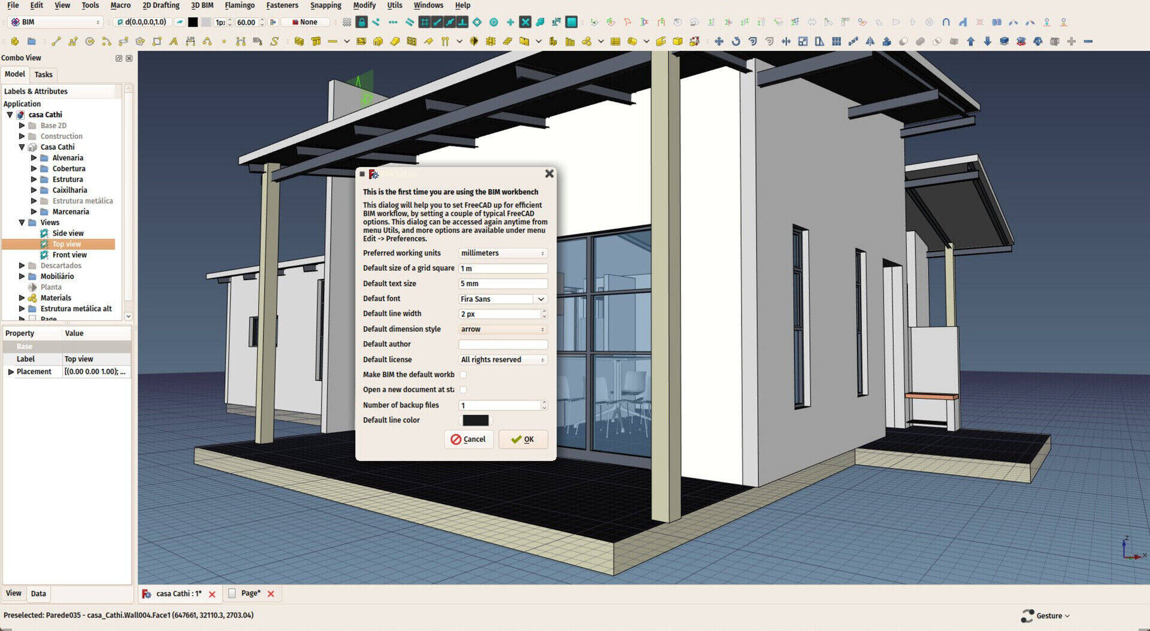Viewport: 1150px width, 631px height.
Task: Toggle snap perpendicular
Action: pyautogui.click(x=462, y=22)
